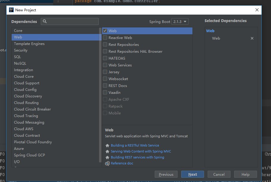
Task: Click home icon beside Building a RESTful Web Service
Action: 107,145
